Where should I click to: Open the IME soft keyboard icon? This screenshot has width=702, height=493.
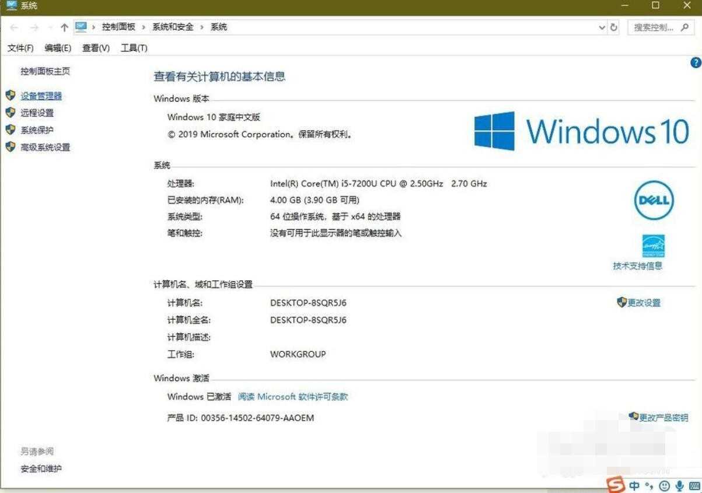(x=694, y=486)
